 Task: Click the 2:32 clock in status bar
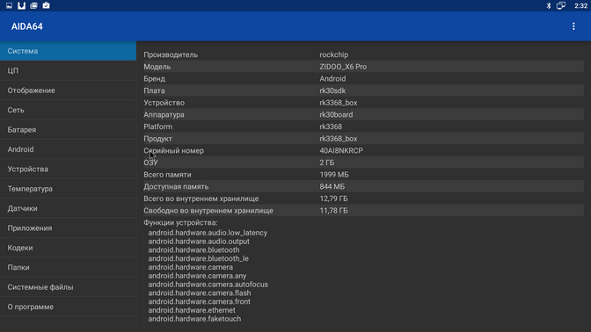click(x=580, y=5)
